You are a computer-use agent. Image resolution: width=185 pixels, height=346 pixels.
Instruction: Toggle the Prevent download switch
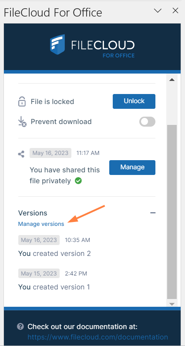click(147, 122)
